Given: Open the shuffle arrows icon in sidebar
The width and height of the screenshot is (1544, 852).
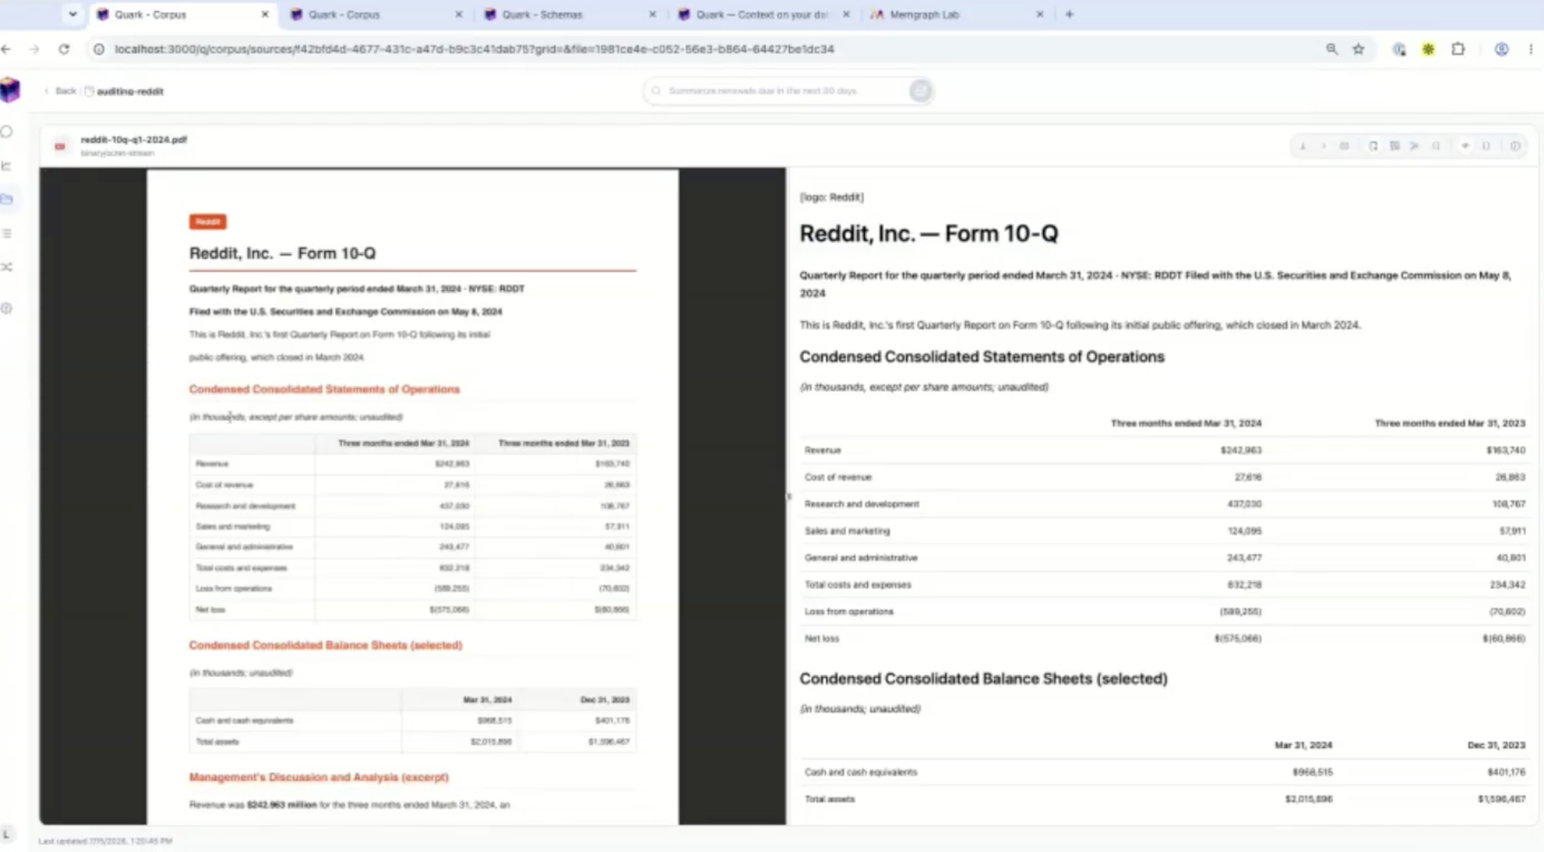Looking at the screenshot, I should pyautogui.click(x=7, y=267).
